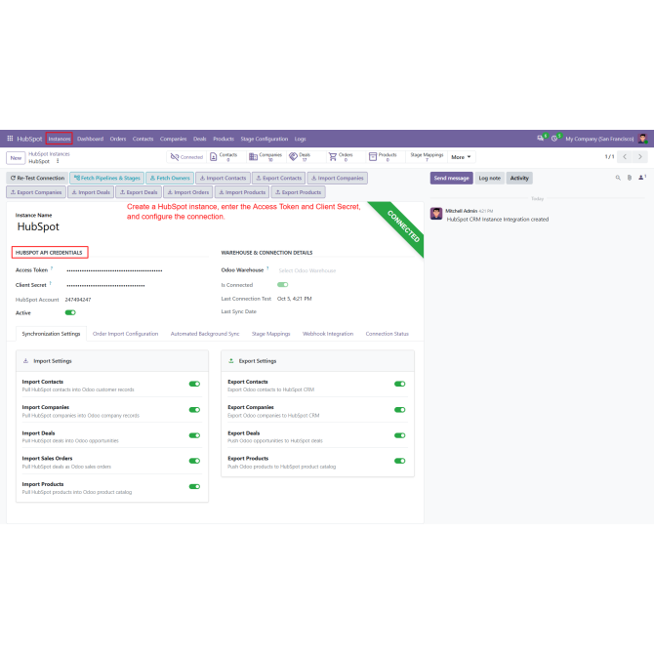Open the Stage Mappings stat button

(427, 157)
